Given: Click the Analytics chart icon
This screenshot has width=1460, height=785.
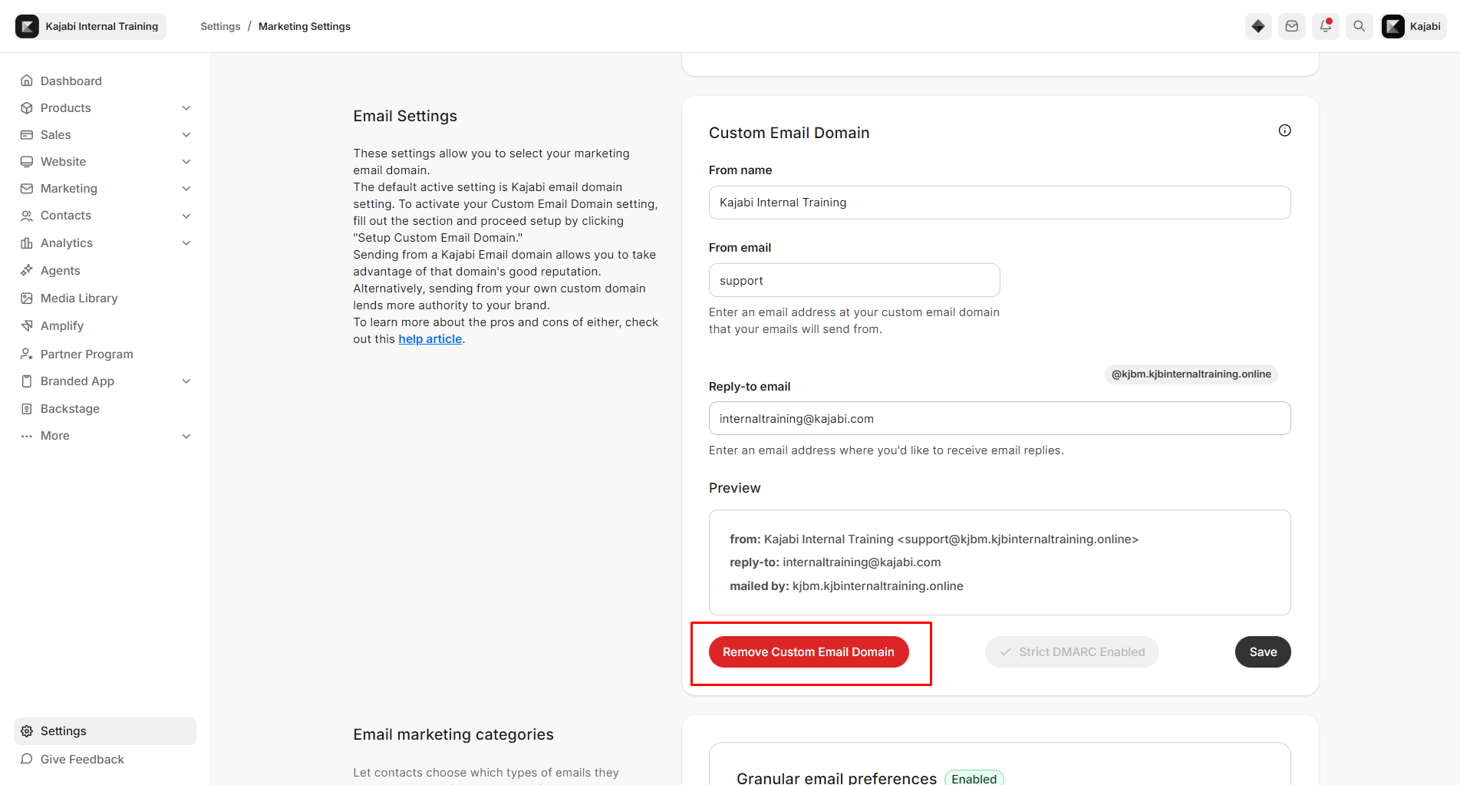Looking at the screenshot, I should tap(27, 243).
